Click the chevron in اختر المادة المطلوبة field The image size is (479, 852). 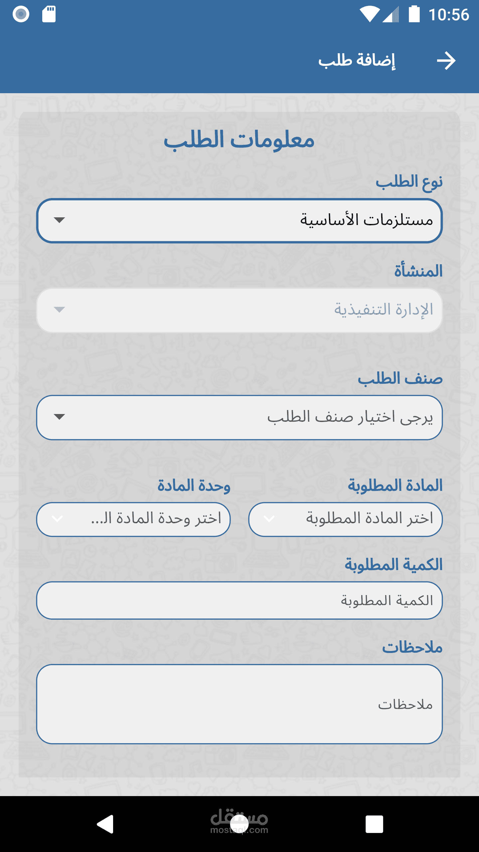pyautogui.click(x=269, y=519)
